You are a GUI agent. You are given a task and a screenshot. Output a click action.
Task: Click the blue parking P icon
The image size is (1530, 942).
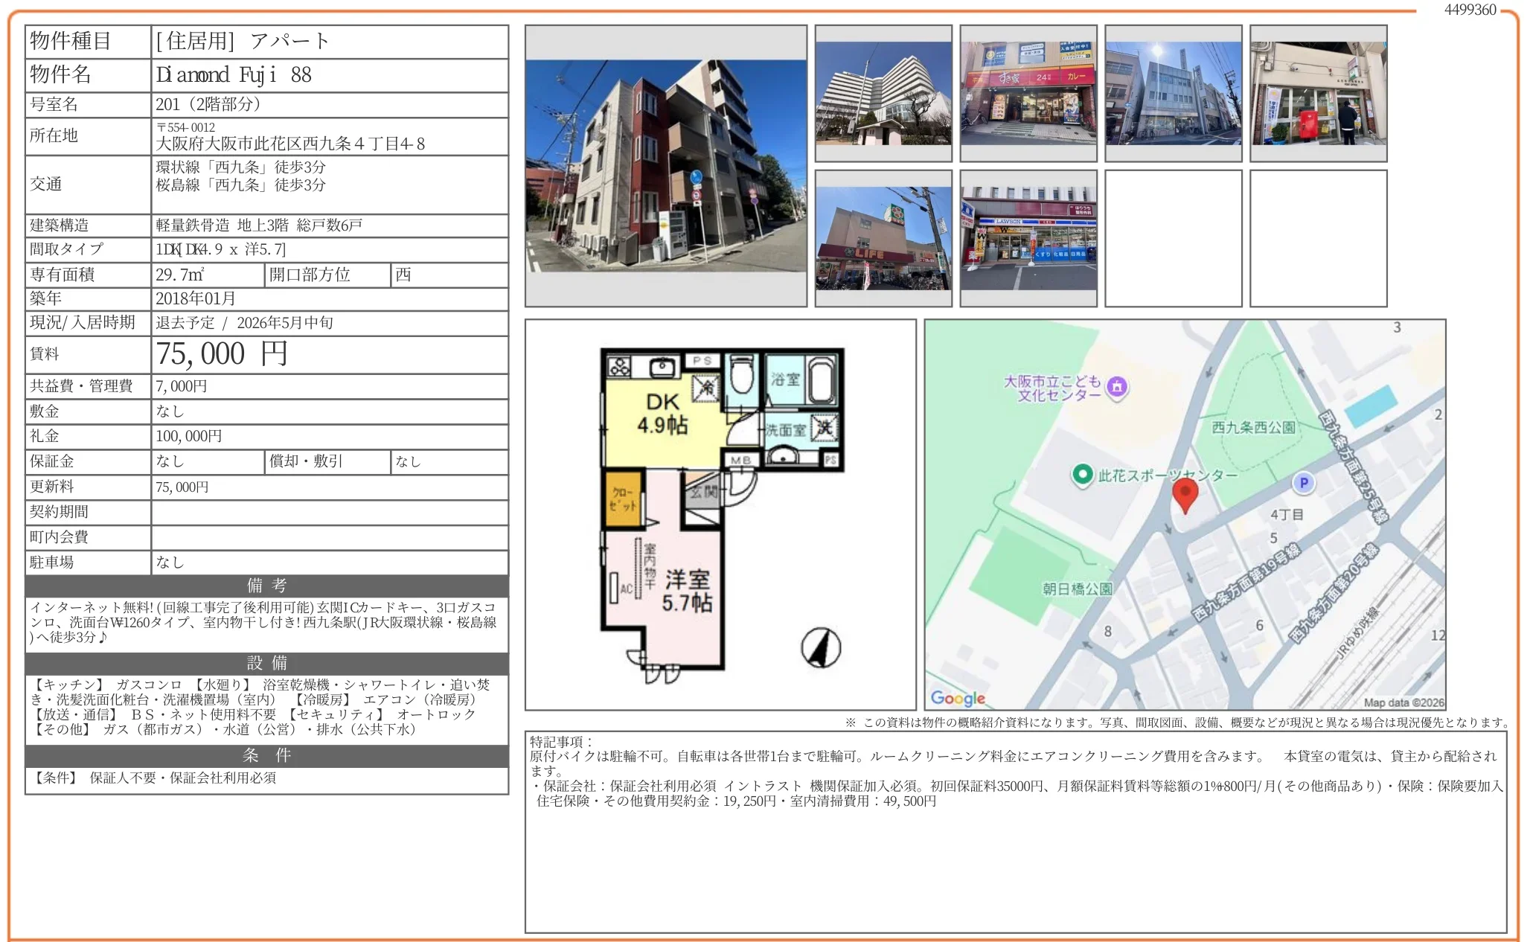pos(1303,483)
